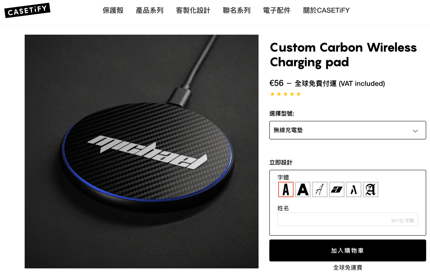Click the chevron arrow in model selector

(415, 131)
